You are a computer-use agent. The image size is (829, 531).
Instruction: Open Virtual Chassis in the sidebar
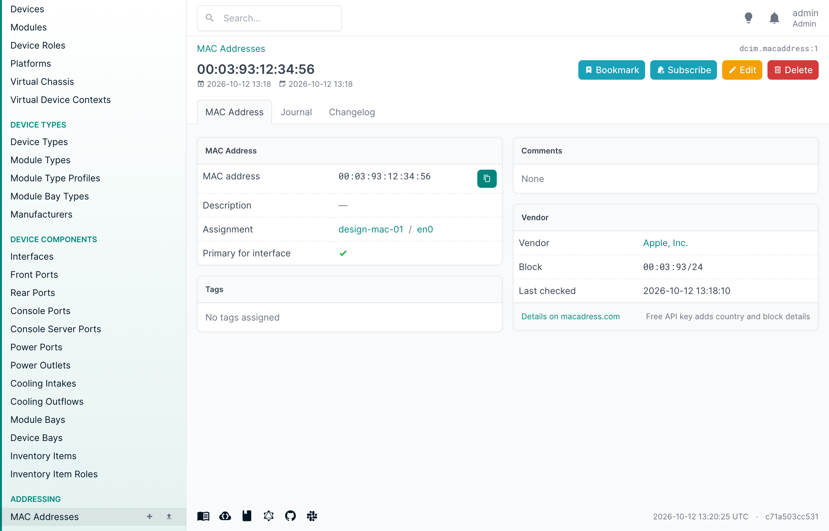(42, 81)
